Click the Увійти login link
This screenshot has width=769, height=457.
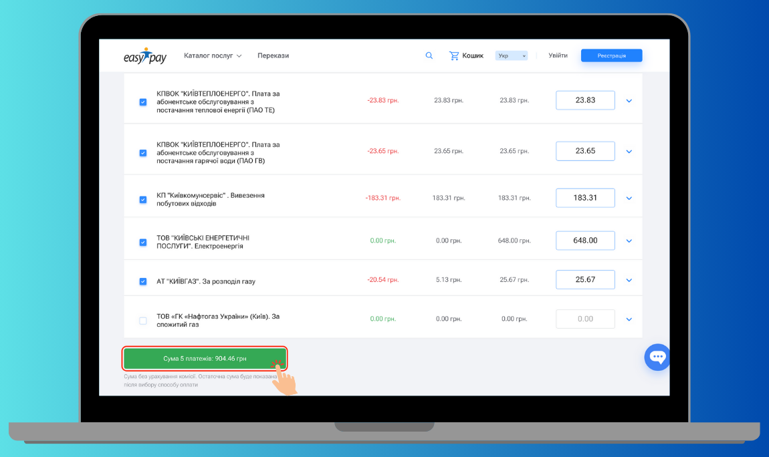point(558,55)
